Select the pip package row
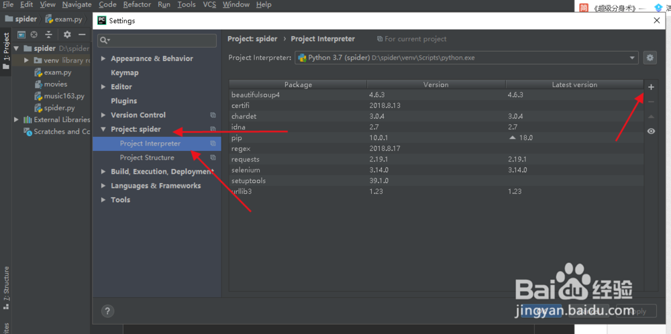This screenshot has width=671, height=334. click(436, 138)
